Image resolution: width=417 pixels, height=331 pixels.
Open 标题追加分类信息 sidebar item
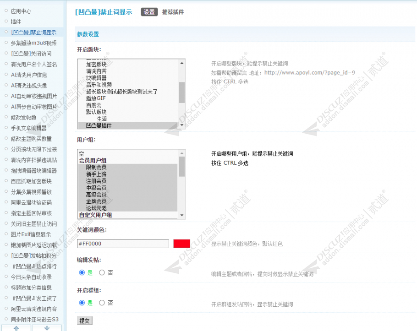[31, 288]
